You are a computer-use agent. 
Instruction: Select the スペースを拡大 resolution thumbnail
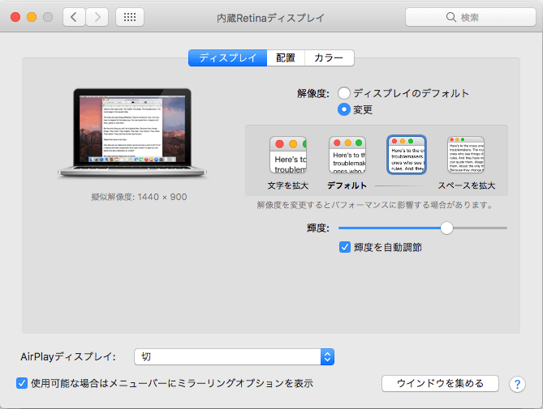[x=465, y=156]
